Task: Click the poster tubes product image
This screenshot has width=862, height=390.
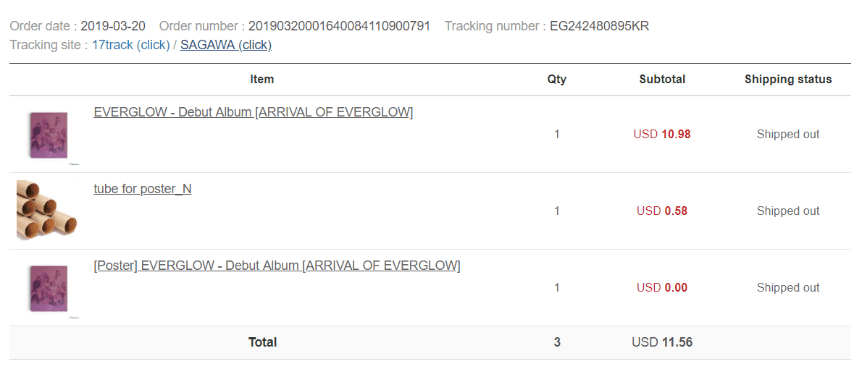Action: [47, 211]
